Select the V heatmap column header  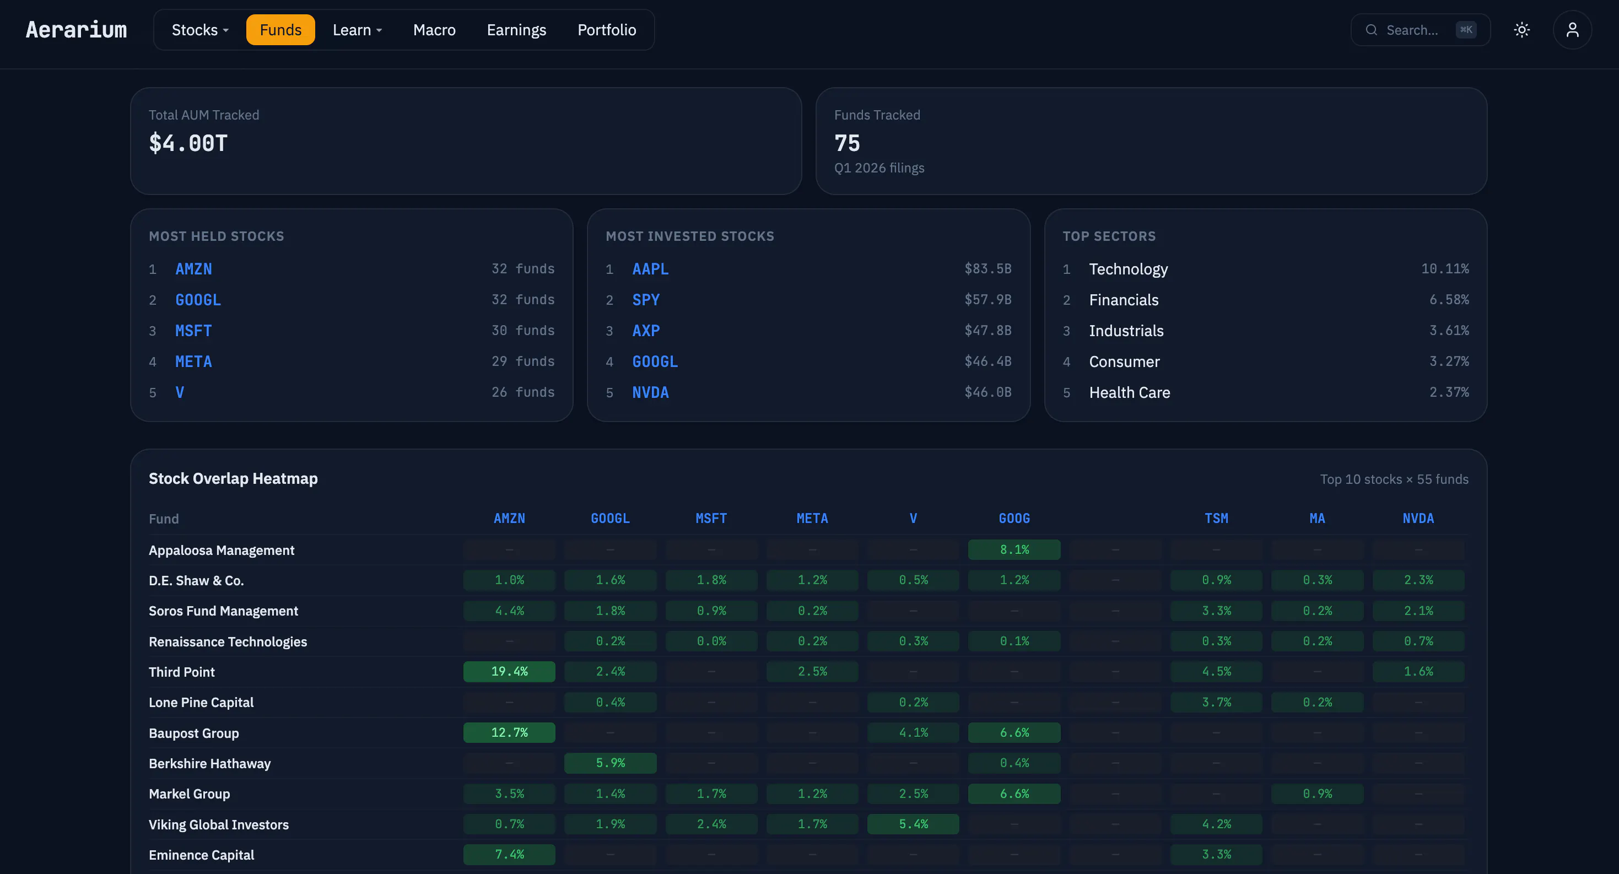913,519
